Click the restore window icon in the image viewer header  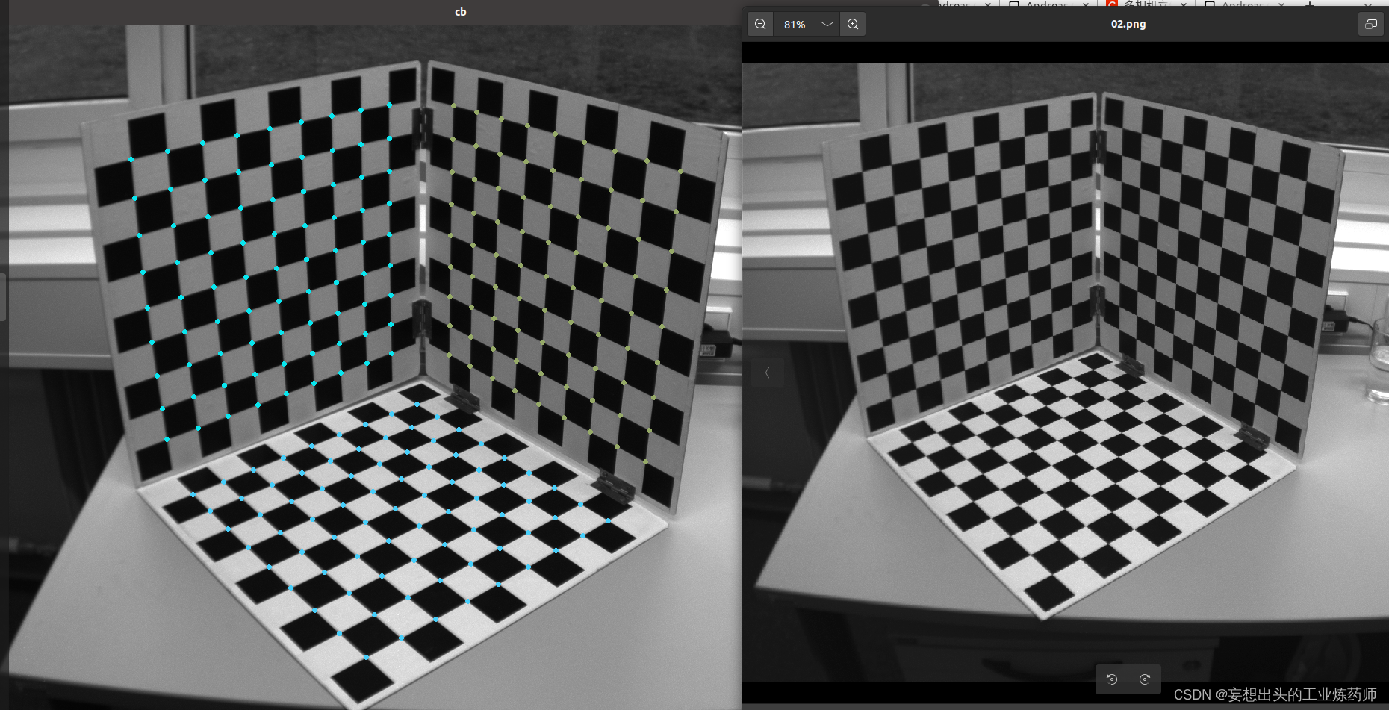coord(1371,24)
